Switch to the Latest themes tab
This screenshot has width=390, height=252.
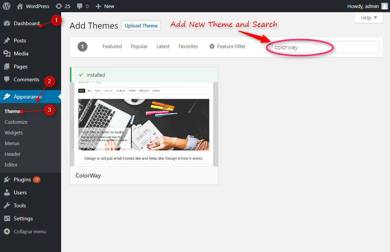point(163,46)
